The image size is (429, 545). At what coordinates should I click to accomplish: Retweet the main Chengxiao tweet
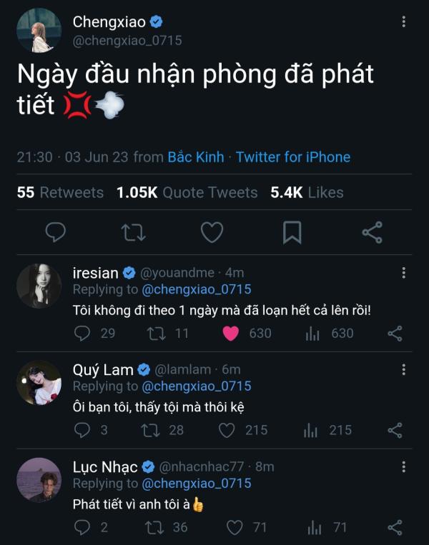pos(132,232)
